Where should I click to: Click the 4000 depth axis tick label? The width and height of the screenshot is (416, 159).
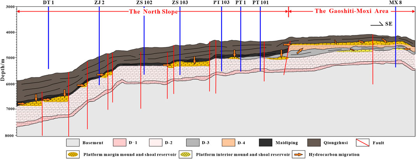11,32
